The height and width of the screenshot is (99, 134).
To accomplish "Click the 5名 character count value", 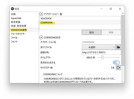I will (113, 68).
